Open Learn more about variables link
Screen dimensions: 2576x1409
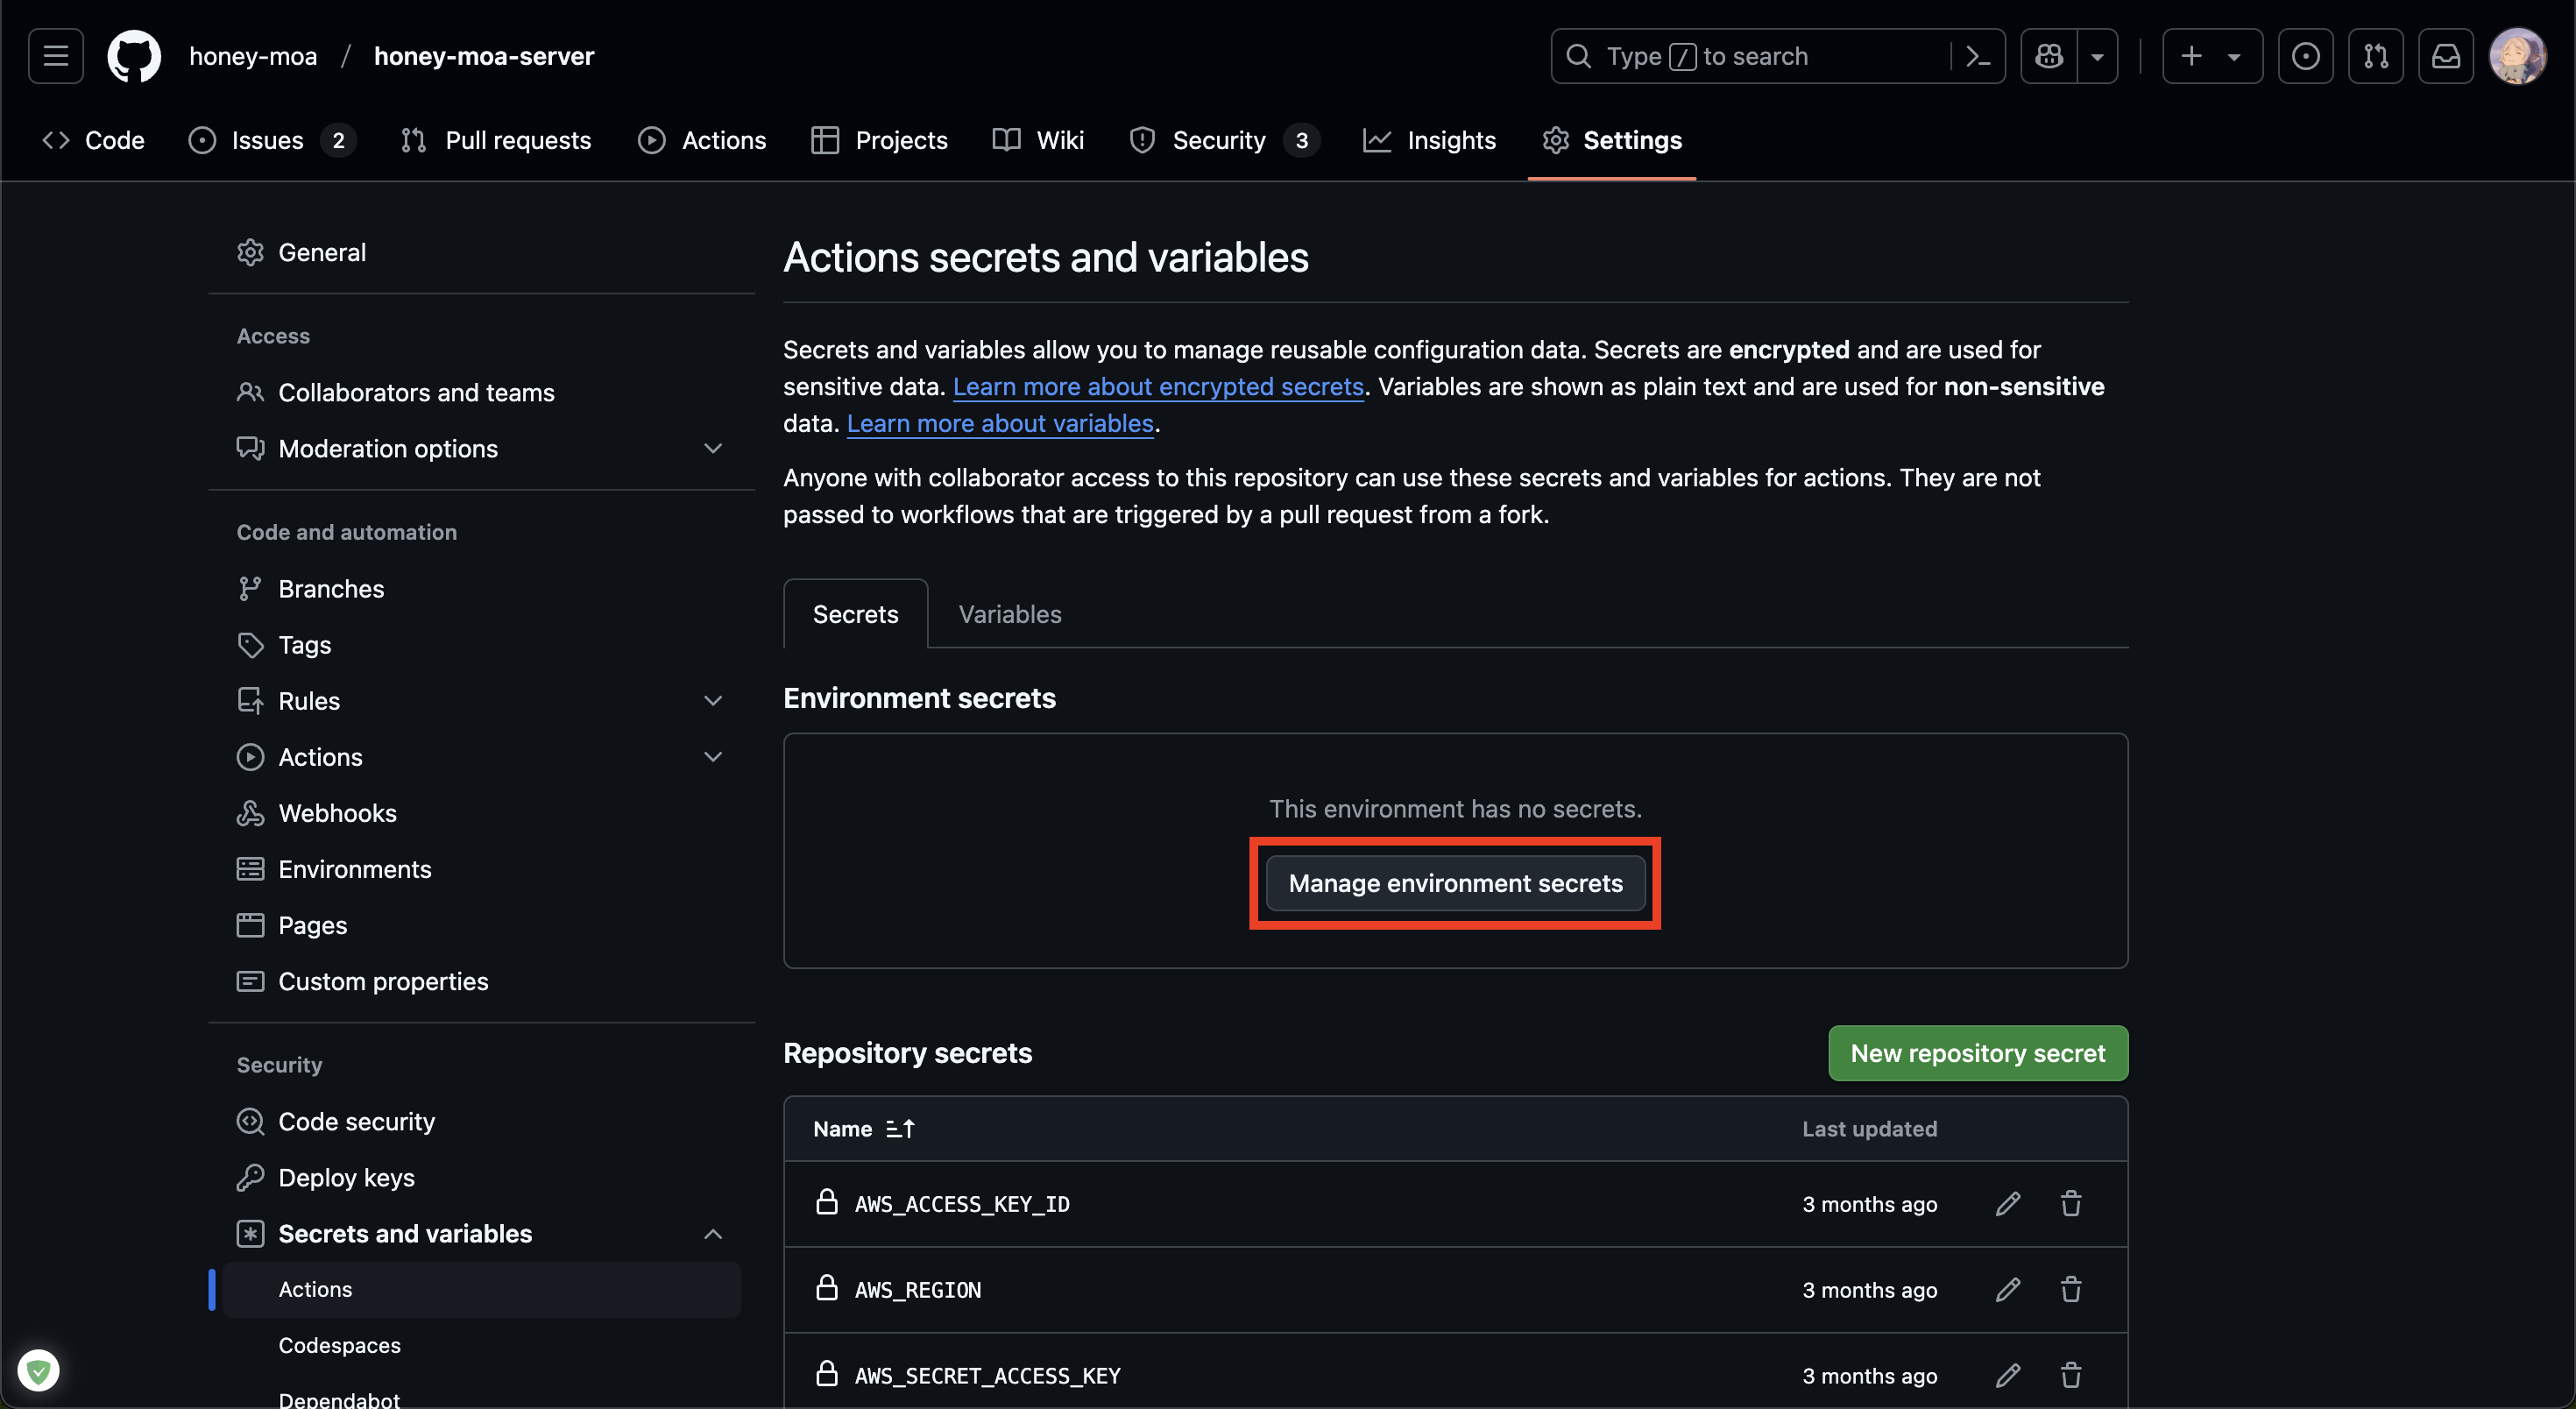(1000, 424)
